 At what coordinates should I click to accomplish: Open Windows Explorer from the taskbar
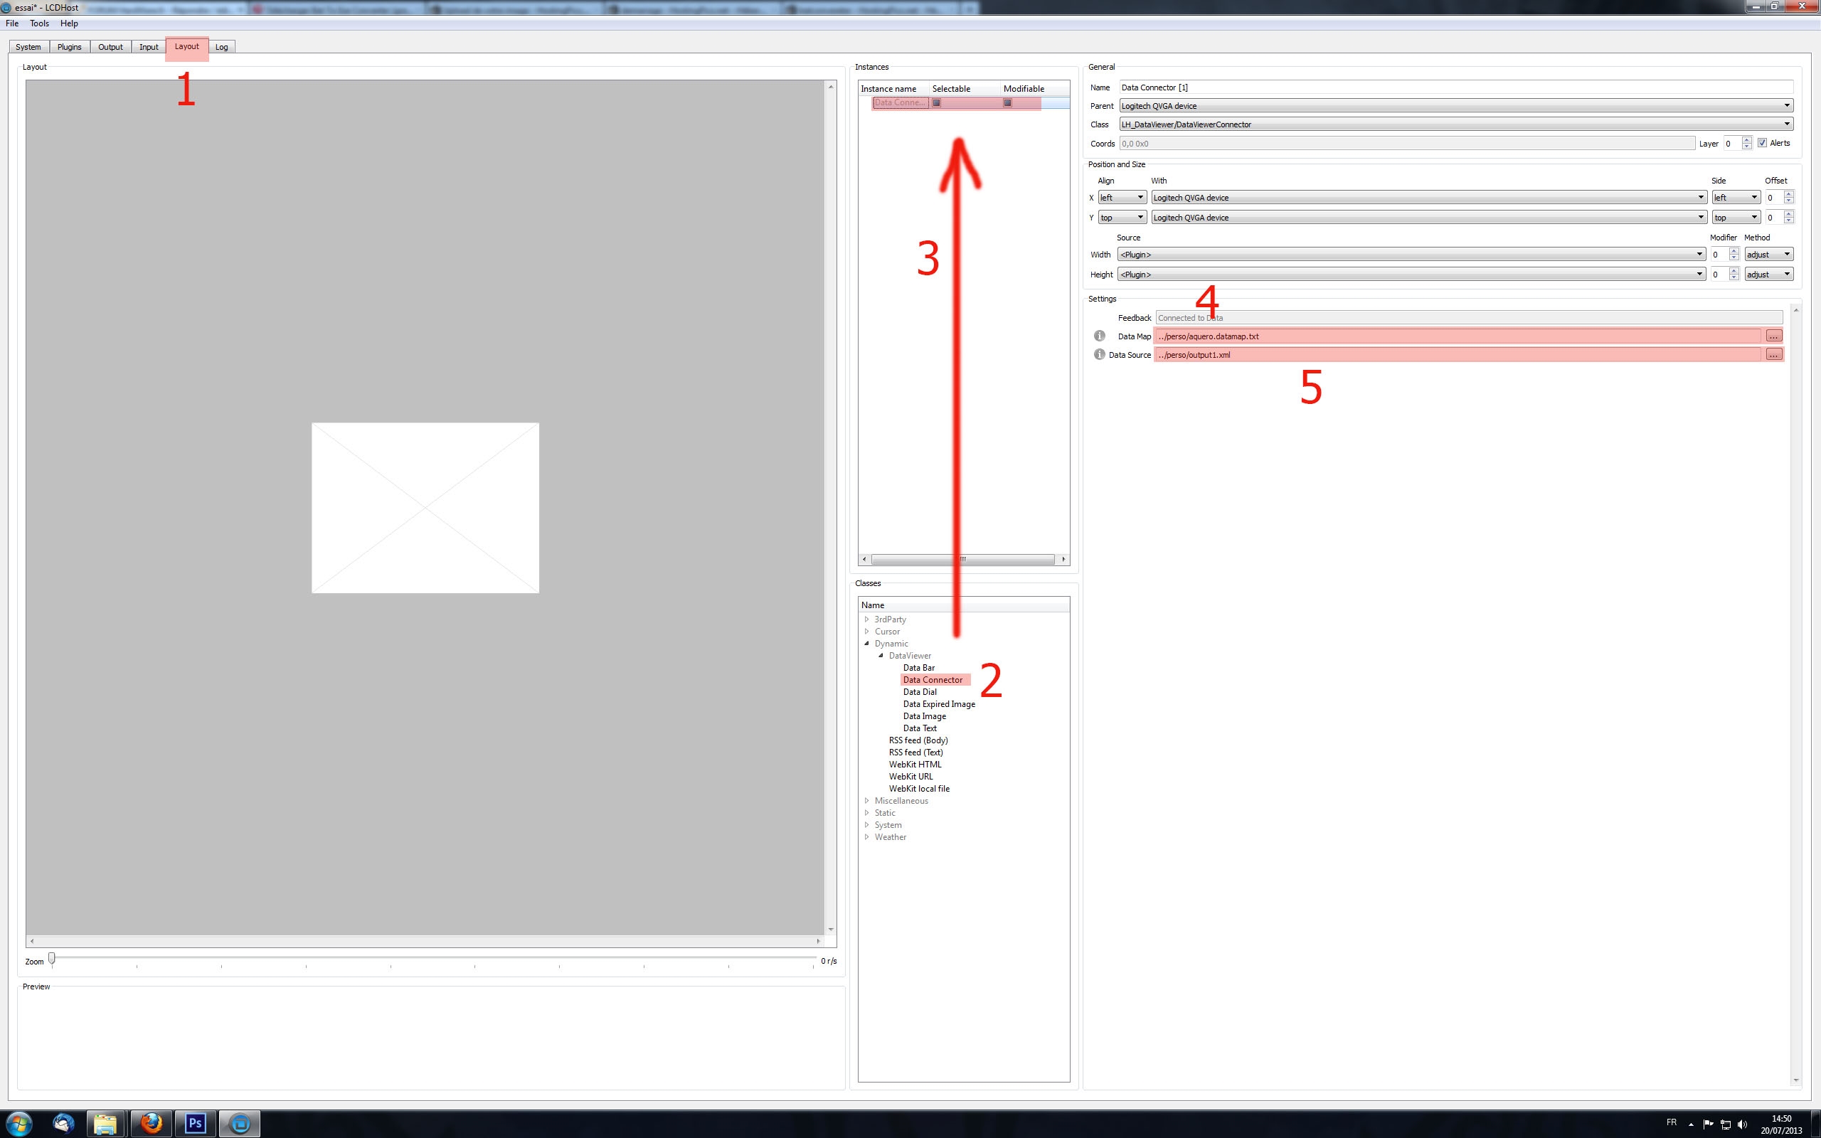click(x=105, y=1124)
